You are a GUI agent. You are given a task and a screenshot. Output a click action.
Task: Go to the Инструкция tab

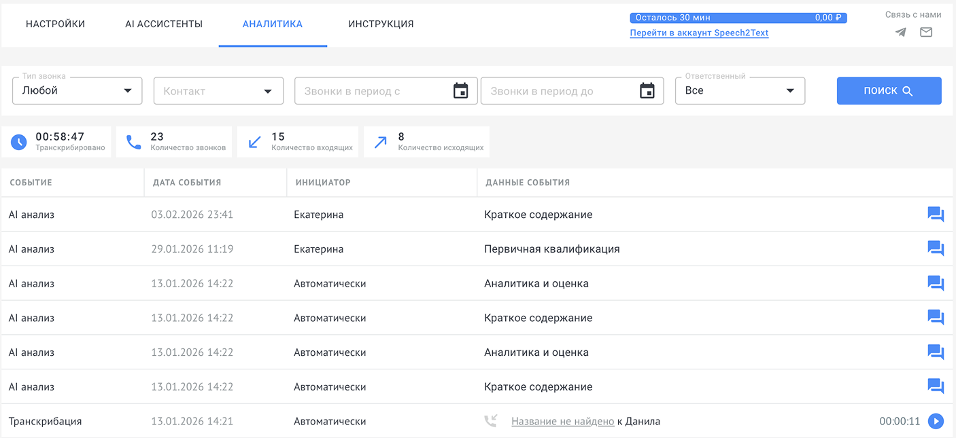coord(381,24)
